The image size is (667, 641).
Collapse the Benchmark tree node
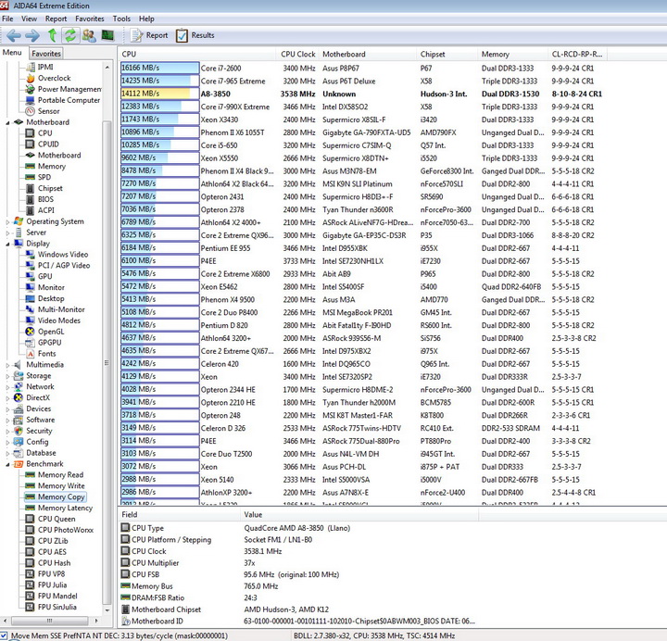coord(8,464)
